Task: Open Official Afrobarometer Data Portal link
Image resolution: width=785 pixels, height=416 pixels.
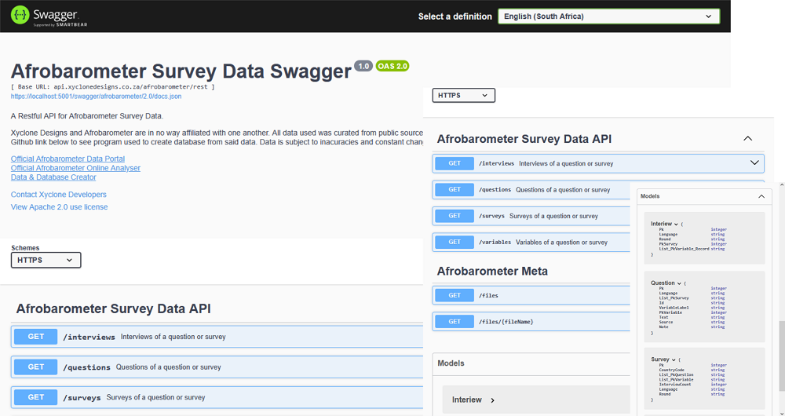Action: (x=68, y=159)
